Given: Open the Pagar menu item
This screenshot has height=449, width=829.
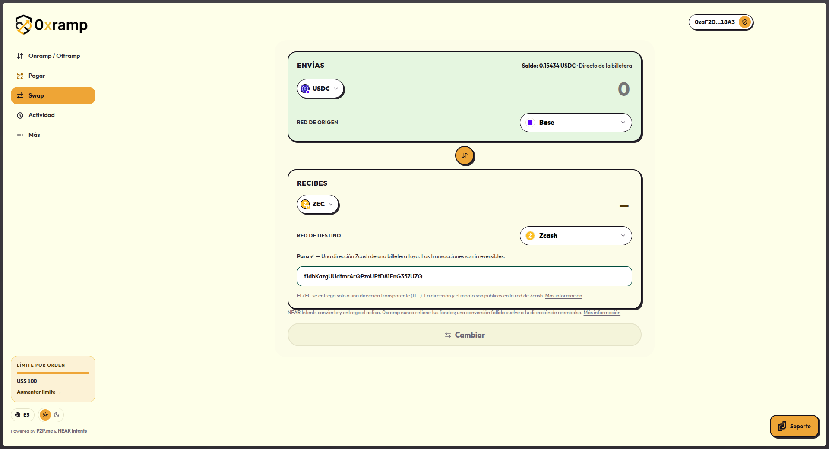Looking at the screenshot, I should click(x=53, y=76).
